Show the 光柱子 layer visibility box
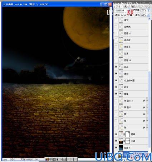Screen dimensions: 152x162 [116, 47]
